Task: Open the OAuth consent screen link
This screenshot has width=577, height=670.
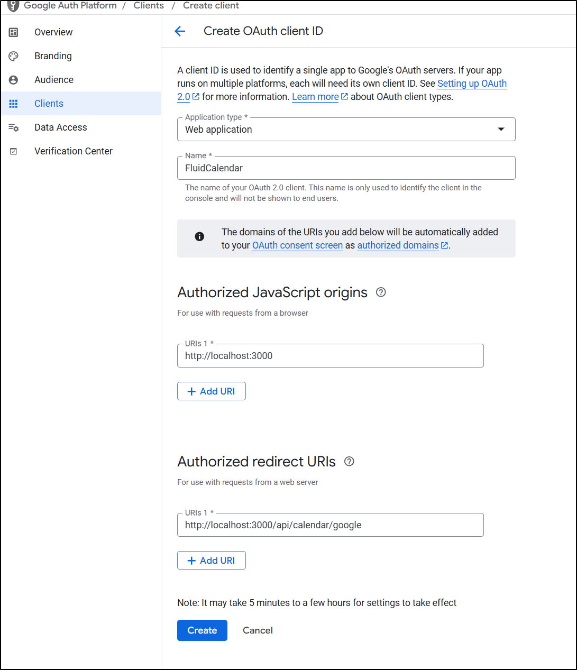Action: pyautogui.click(x=297, y=245)
